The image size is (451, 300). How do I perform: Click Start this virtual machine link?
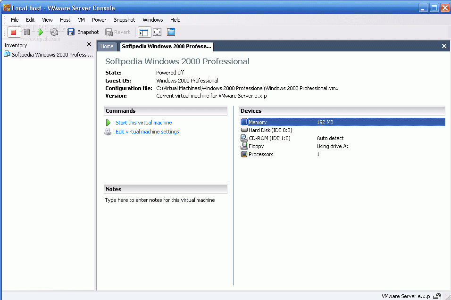click(144, 123)
